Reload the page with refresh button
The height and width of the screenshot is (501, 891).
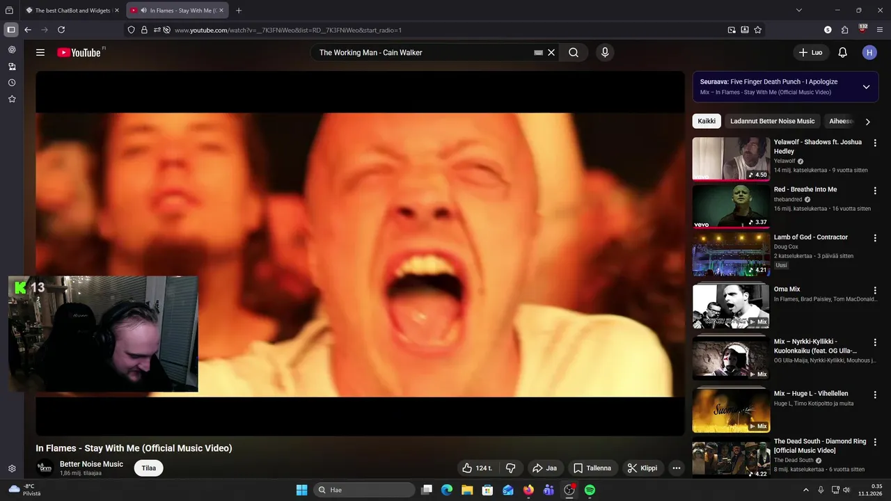tap(61, 30)
